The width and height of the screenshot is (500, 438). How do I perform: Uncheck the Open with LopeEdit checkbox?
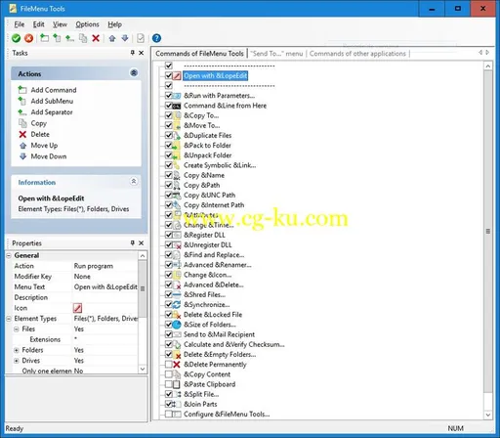point(169,75)
